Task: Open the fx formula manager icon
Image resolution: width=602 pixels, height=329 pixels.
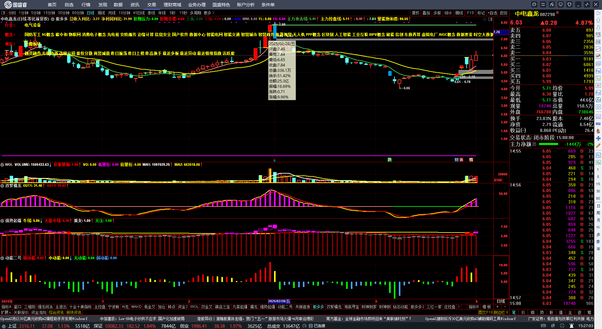Action: coord(552,4)
